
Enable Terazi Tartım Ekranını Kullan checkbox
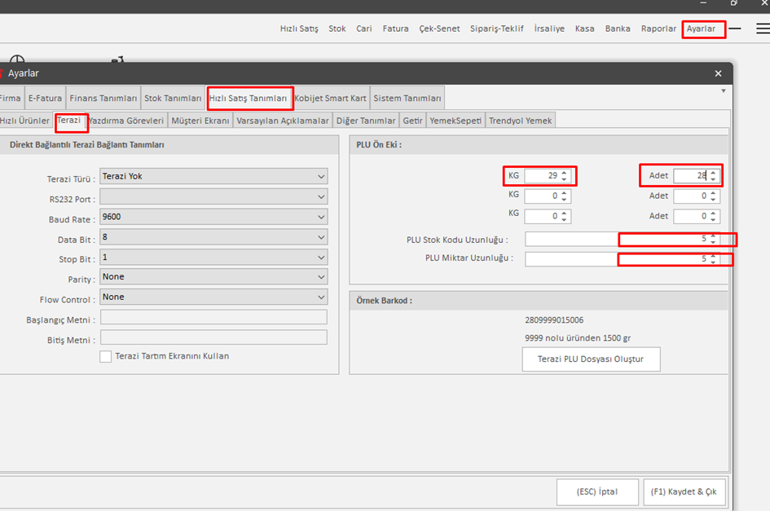pos(106,356)
